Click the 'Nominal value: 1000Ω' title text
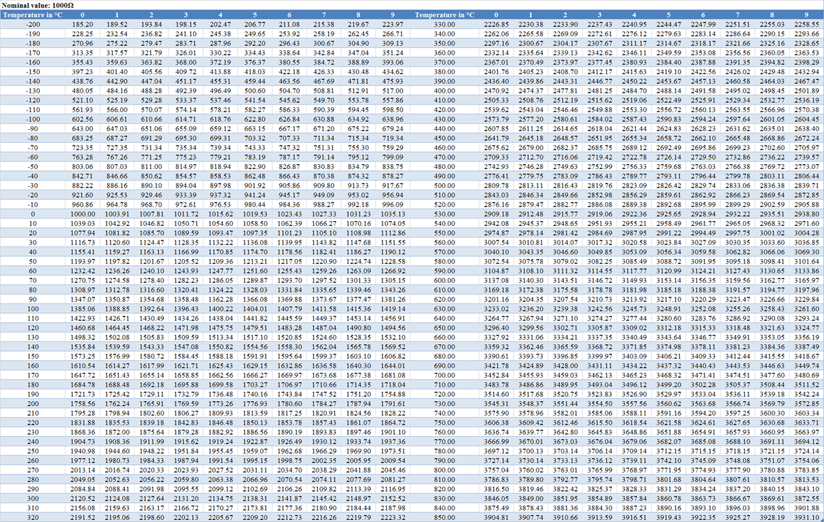The image size is (824, 522). tap(37, 5)
